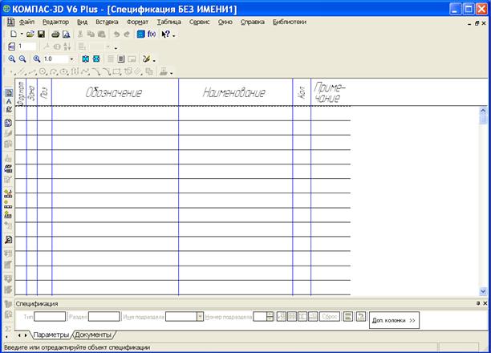Image resolution: width=491 pixels, height=353 pixels.
Task: Click the Обозначение column header
Action: pos(114,92)
